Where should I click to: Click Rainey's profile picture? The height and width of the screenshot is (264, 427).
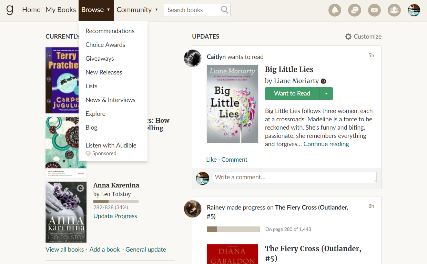[x=193, y=209]
